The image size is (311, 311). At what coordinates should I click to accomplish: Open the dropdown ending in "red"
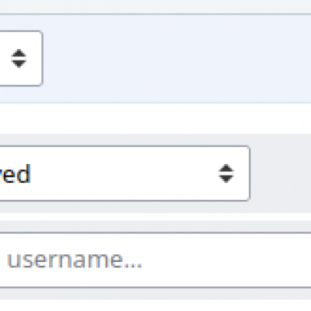(124, 173)
